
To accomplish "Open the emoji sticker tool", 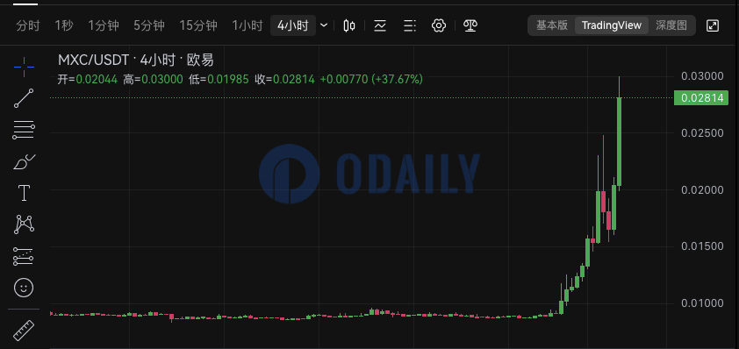I will 24,288.
